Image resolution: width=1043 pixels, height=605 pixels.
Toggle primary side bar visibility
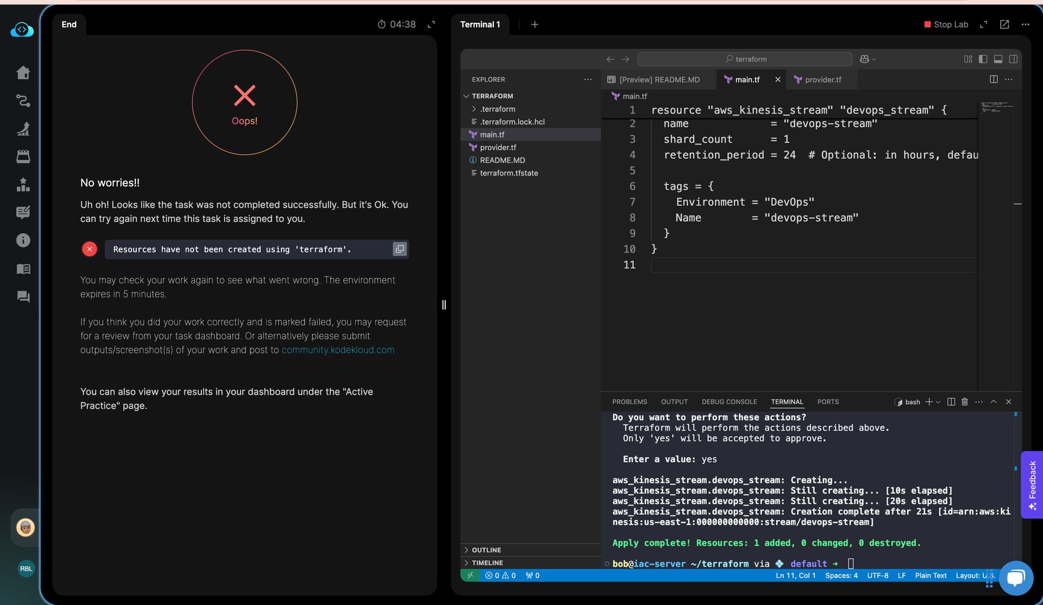click(x=983, y=59)
